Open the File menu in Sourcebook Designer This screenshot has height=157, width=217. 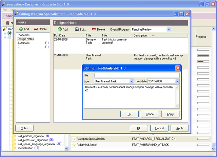click(x=4, y=10)
